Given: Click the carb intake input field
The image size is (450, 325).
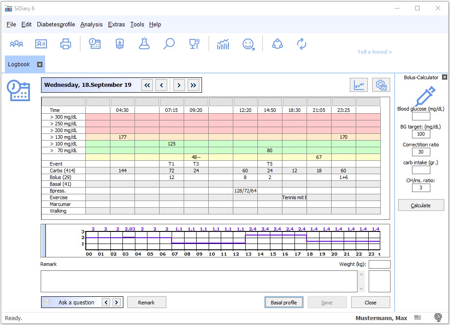Looking at the screenshot, I should (421, 170).
